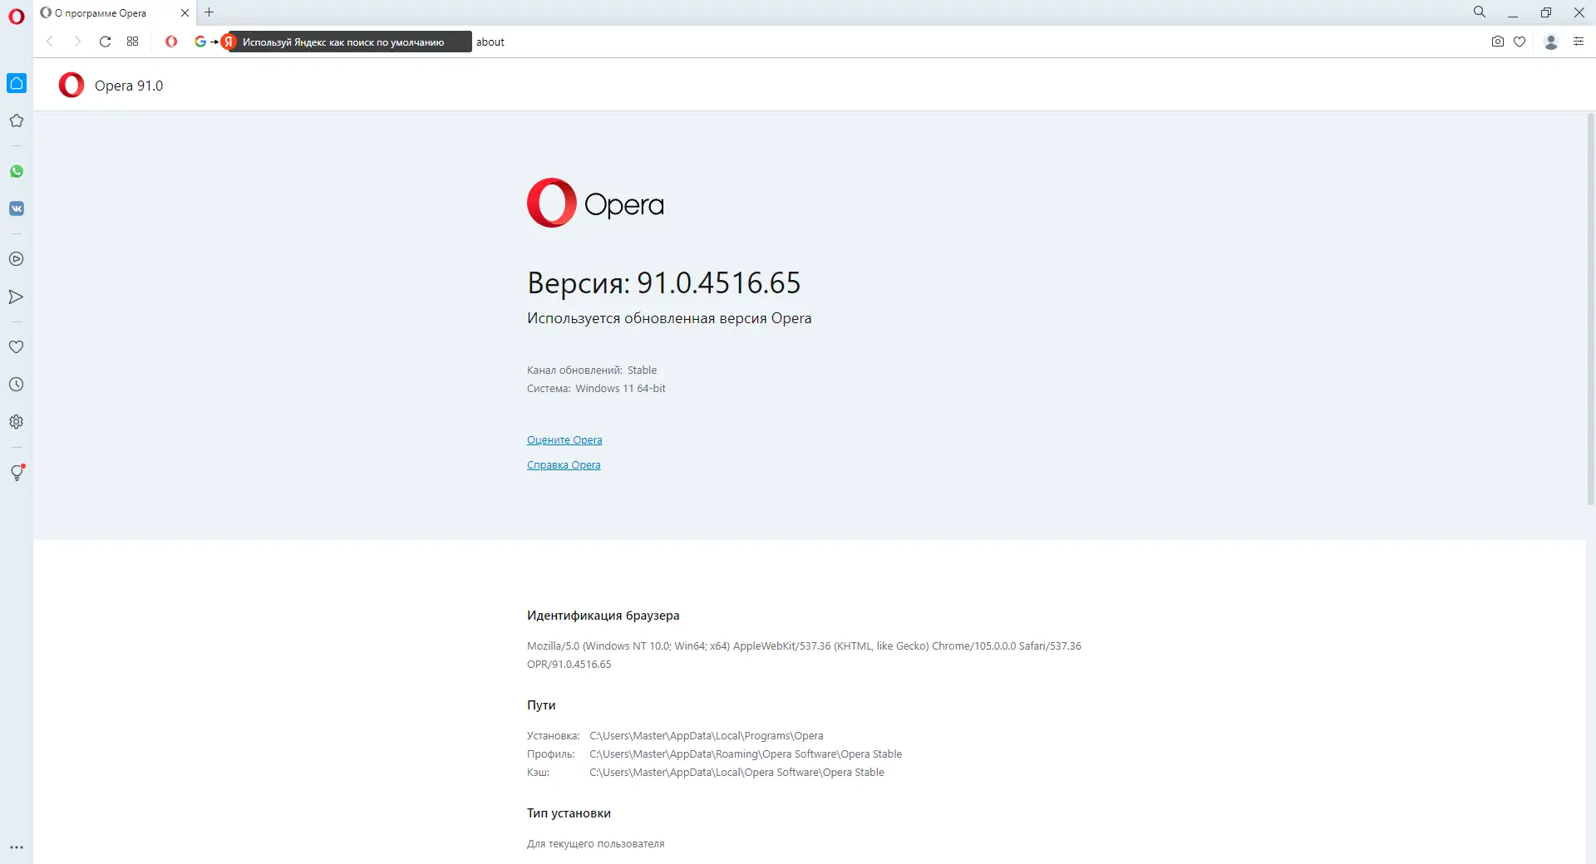Screen dimensions: 1596x864
Task: Click the 'Установка' install path value
Action: click(x=707, y=736)
